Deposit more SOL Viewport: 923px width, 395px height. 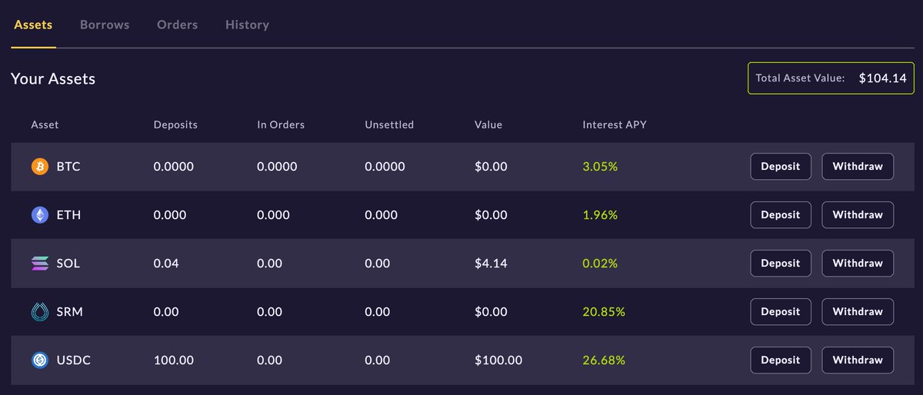(x=781, y=263)
